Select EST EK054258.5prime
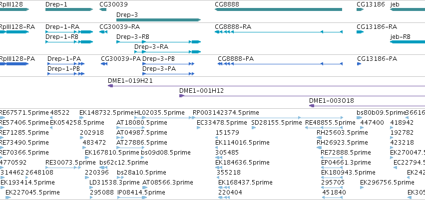Viewport: 425px width, 200px height. coord(77,123)
